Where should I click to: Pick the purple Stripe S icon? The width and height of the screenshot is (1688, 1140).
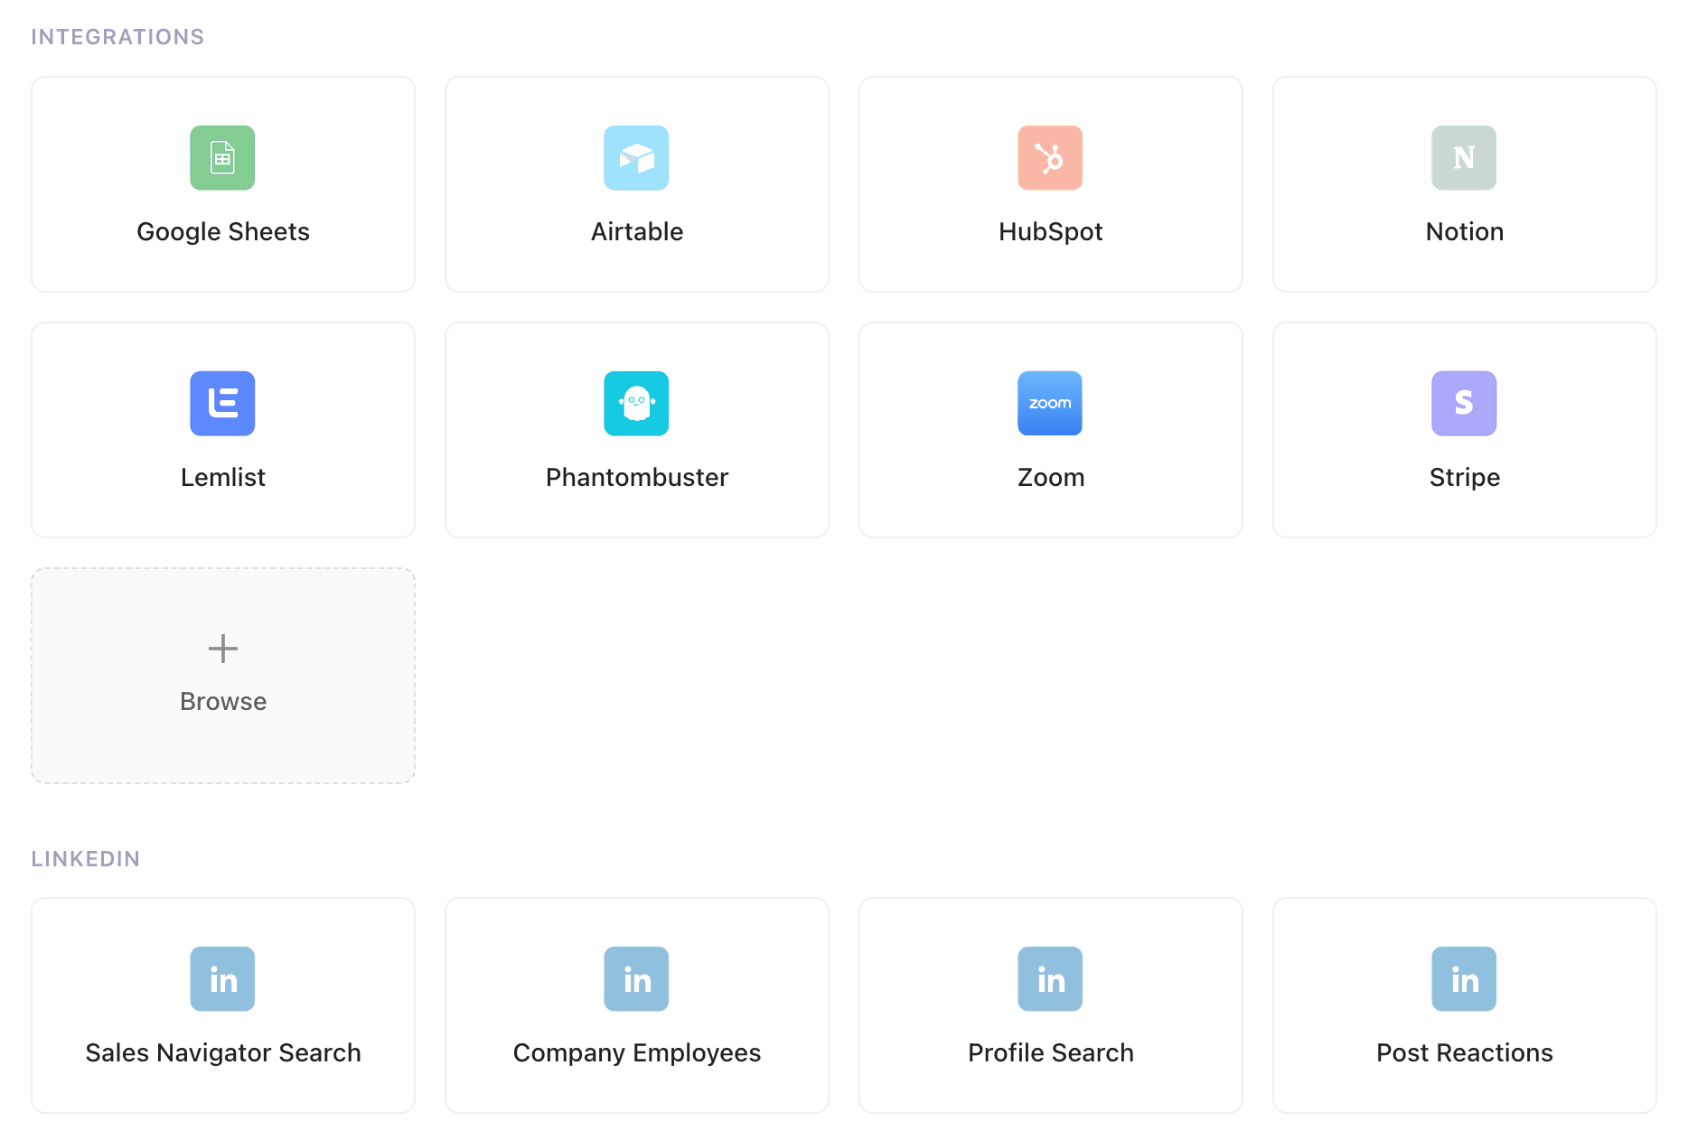pos(1464,404)
